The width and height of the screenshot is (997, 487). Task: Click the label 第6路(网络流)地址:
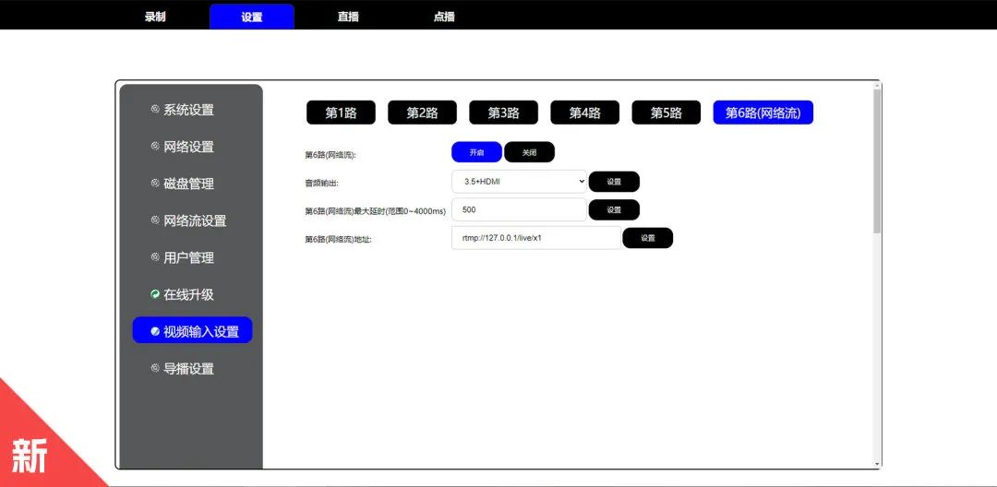338,240
